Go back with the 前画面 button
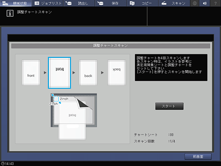Image resolution: width=221 pixels, height=166 pixels. pos(198,157)
